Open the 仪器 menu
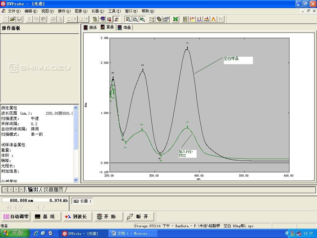The width and height of the screenshot is (317, 238). (97, 11)
